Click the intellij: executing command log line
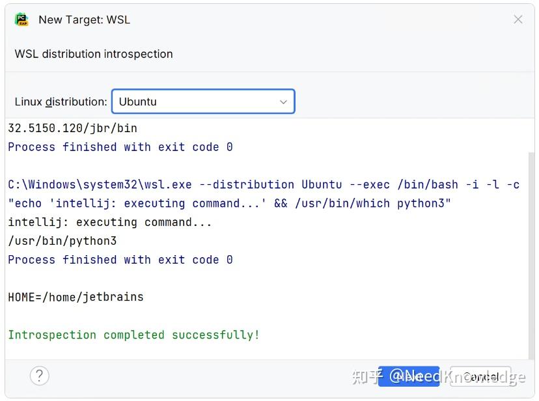This screenshot has width=539, height=401. [x=108, y=221]
